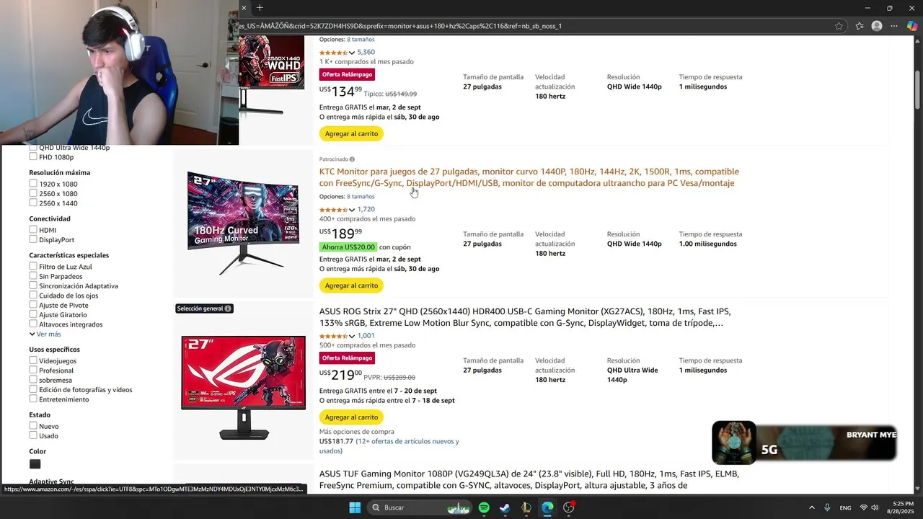Viewport: 923px width, 519px height.
Task: Check the 2560 x 1080 checkbox
Action: (x=33, y=193)
